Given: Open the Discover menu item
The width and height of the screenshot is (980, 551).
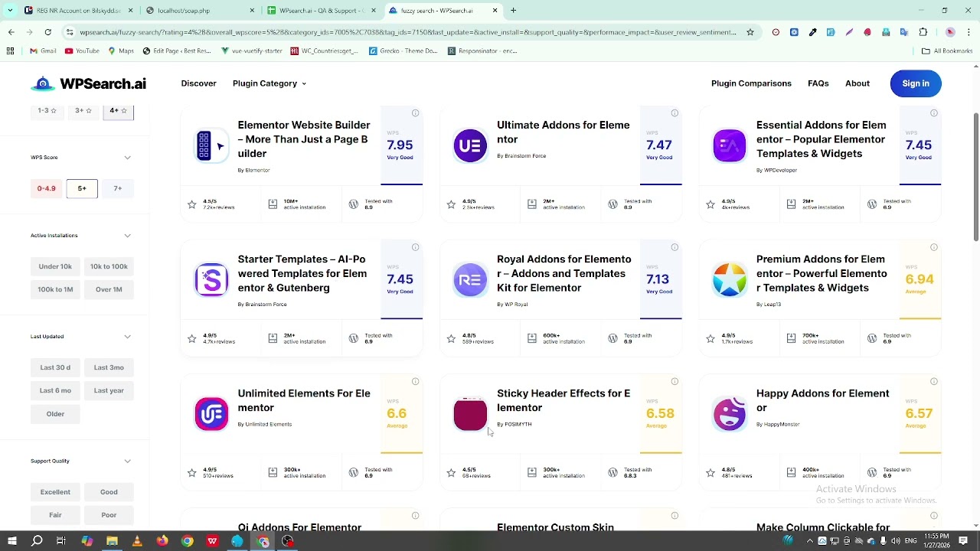Looking at the screenshot, I should click(x=199, y=83).
